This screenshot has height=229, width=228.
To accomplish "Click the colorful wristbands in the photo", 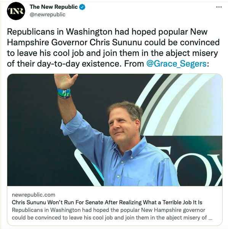I will click(x=64, y=93).
